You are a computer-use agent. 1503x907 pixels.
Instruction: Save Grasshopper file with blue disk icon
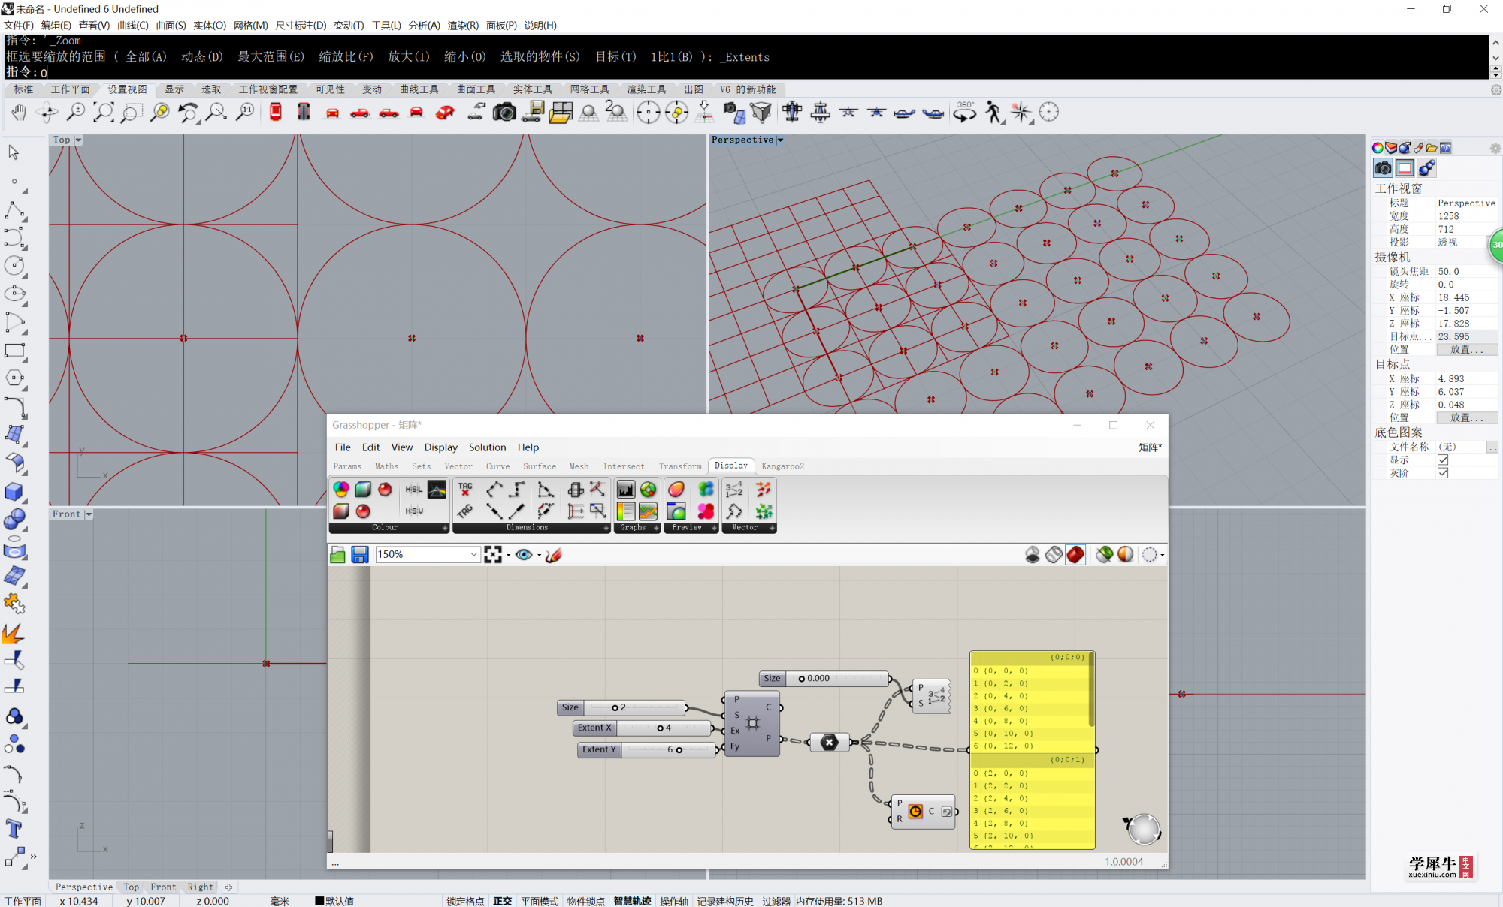[360, 555]
